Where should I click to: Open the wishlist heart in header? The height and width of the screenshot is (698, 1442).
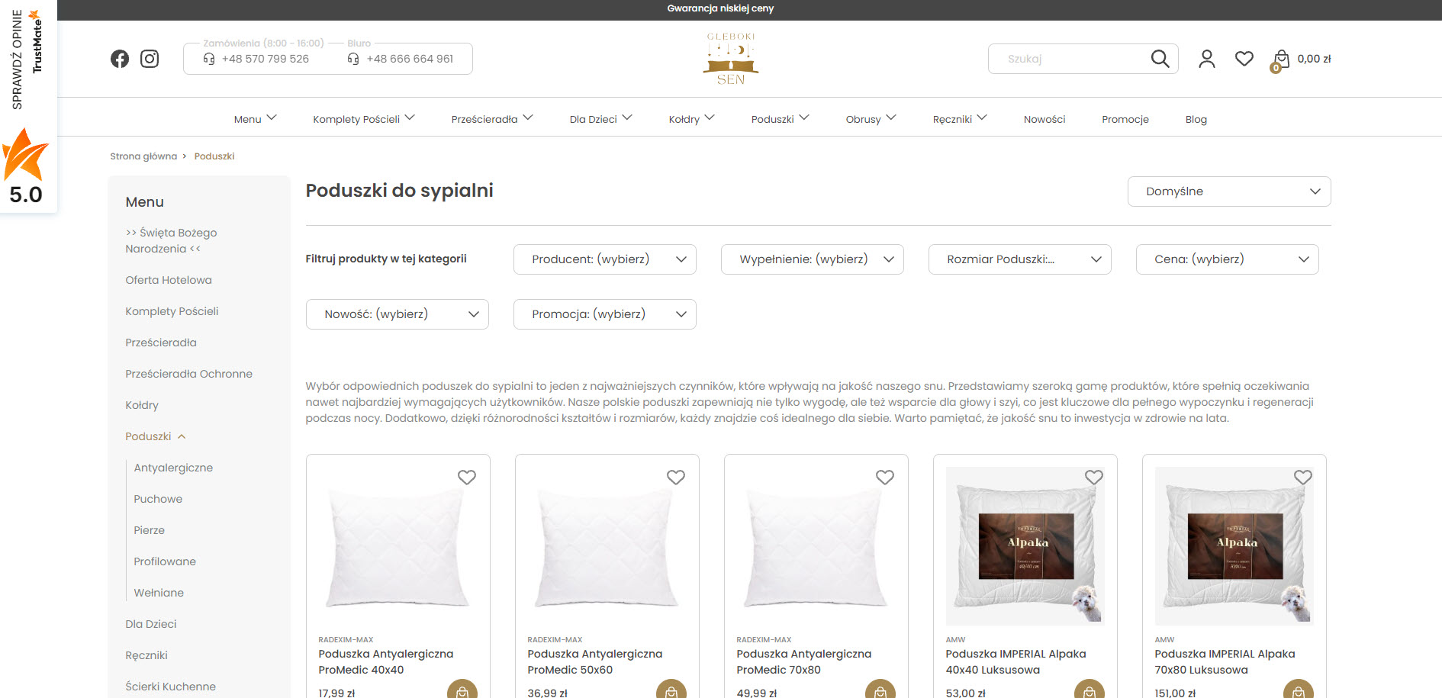(1244, 59)
